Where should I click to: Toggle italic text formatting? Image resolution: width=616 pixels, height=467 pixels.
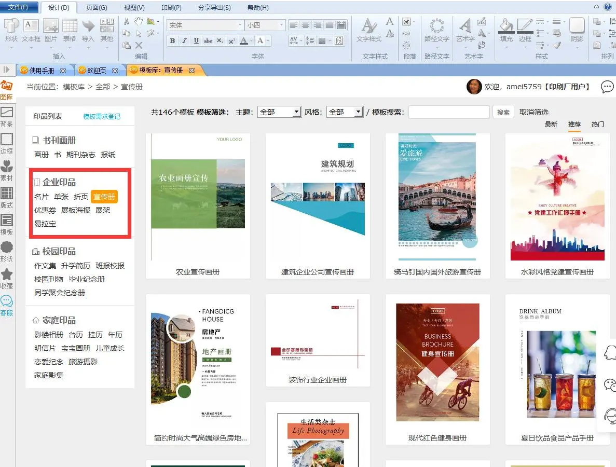(x=184, y=41)
